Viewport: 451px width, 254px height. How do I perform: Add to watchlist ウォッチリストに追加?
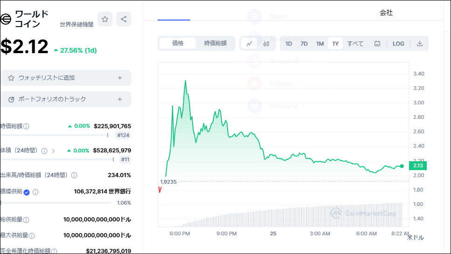click(66, 78)
